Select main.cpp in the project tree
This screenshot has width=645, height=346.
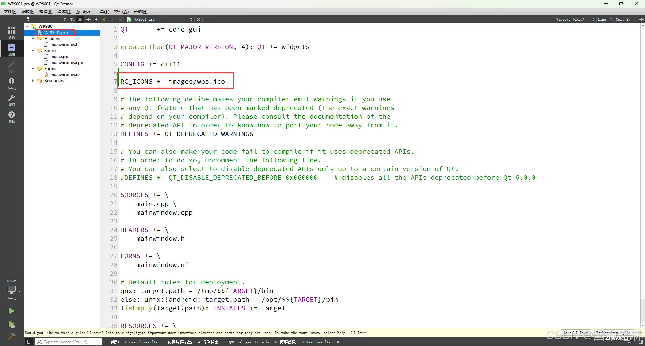(59, 57)
